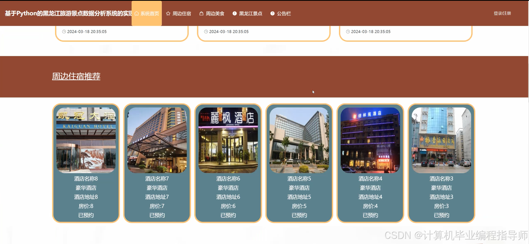
Task: Click the 登录/注册 link
Action: coord(502,13)
